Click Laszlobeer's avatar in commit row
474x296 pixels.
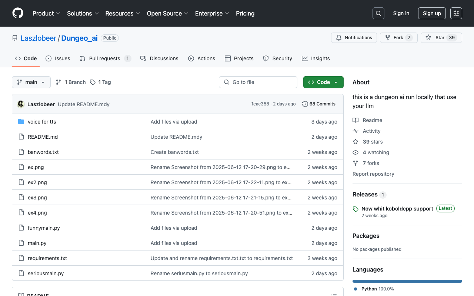pyautogui.click(x=21, y=104)
